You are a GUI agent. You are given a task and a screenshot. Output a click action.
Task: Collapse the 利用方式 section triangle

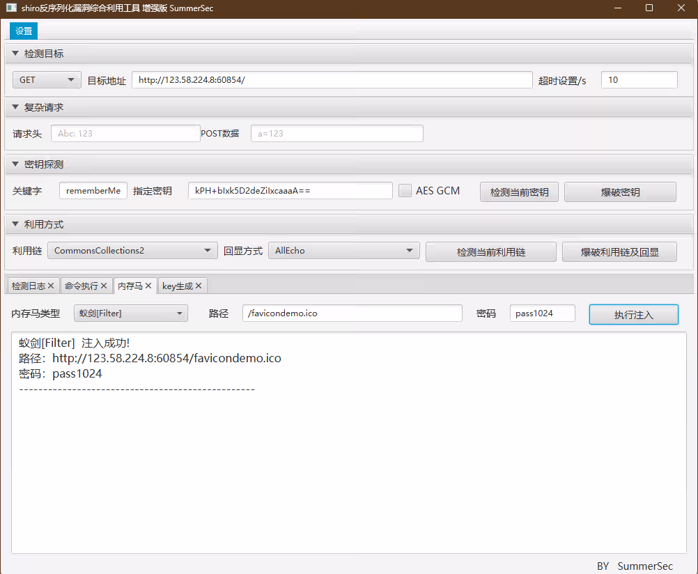click(15, 224)
